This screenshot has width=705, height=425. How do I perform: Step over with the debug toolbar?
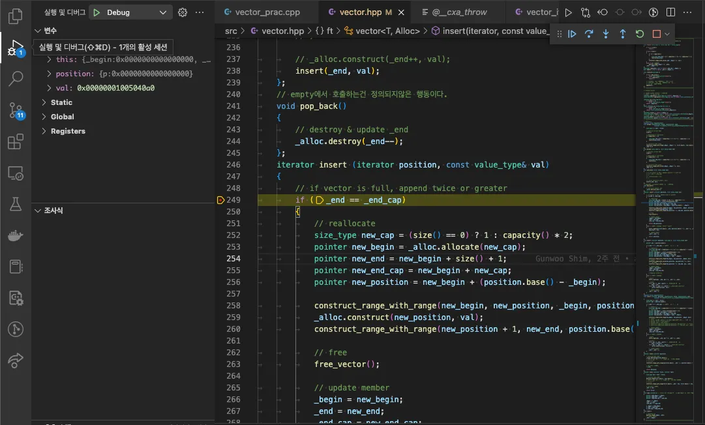[589, 34]
